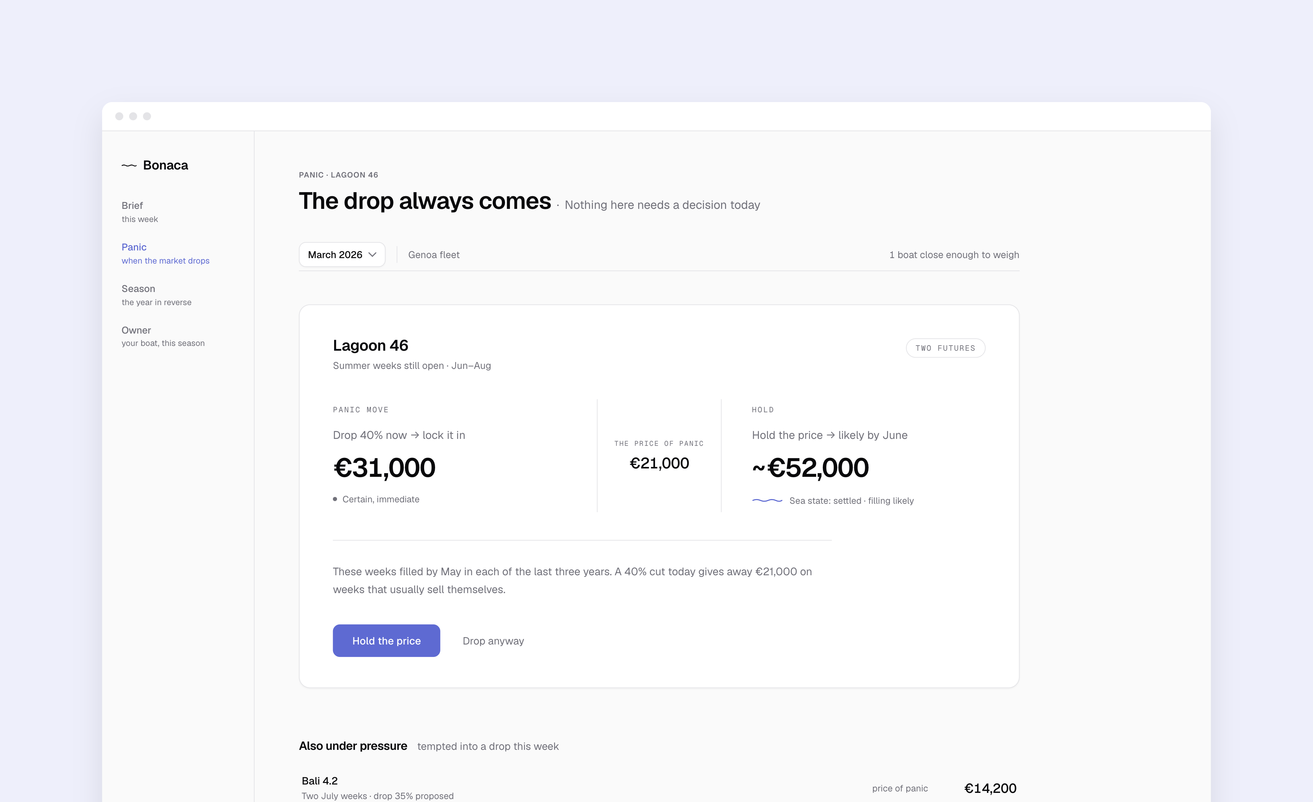Click the 1 boat close enough to weigh text
This screenshot has width=1313, height=802.
(954, 254)
